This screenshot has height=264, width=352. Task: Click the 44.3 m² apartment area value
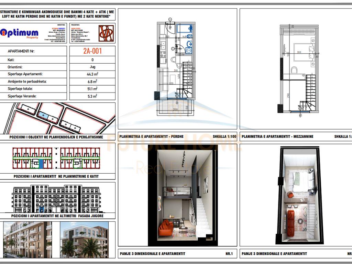(92, 74)
